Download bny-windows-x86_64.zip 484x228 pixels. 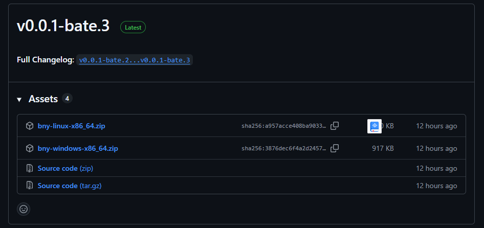pyautogui.click(x=78, y=148)
